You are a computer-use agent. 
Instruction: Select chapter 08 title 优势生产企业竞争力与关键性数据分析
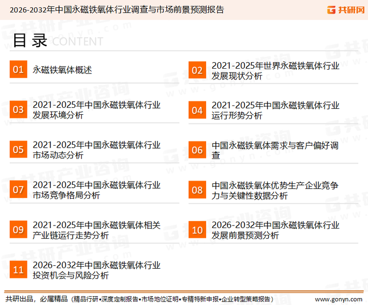275,191
